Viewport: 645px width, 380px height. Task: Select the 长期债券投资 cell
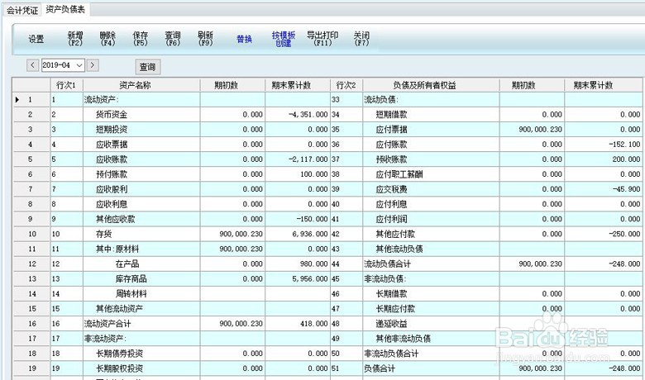click(x=141, y=354)
